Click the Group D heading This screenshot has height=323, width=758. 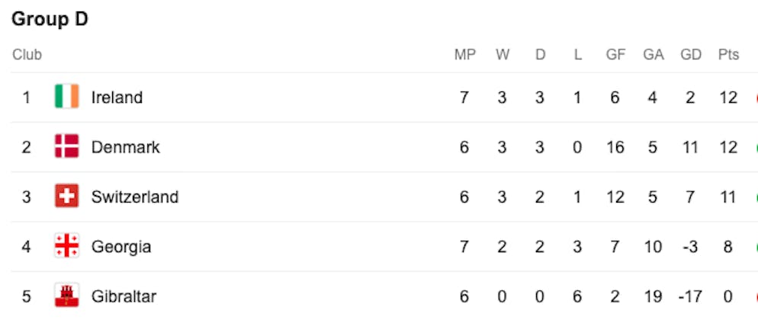pyautogui.click(x=50, y=20)
